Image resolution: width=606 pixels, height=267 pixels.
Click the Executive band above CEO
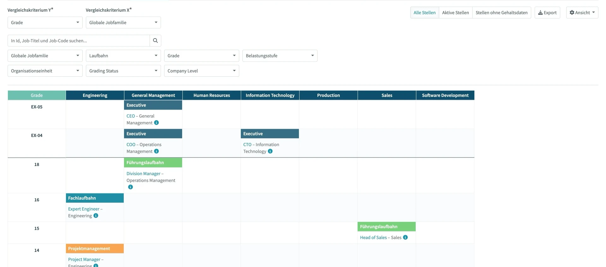[153, 105]
